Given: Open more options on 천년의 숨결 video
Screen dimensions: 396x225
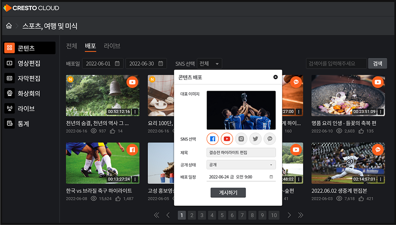Looking at the screenshot, I should point(135,112).
